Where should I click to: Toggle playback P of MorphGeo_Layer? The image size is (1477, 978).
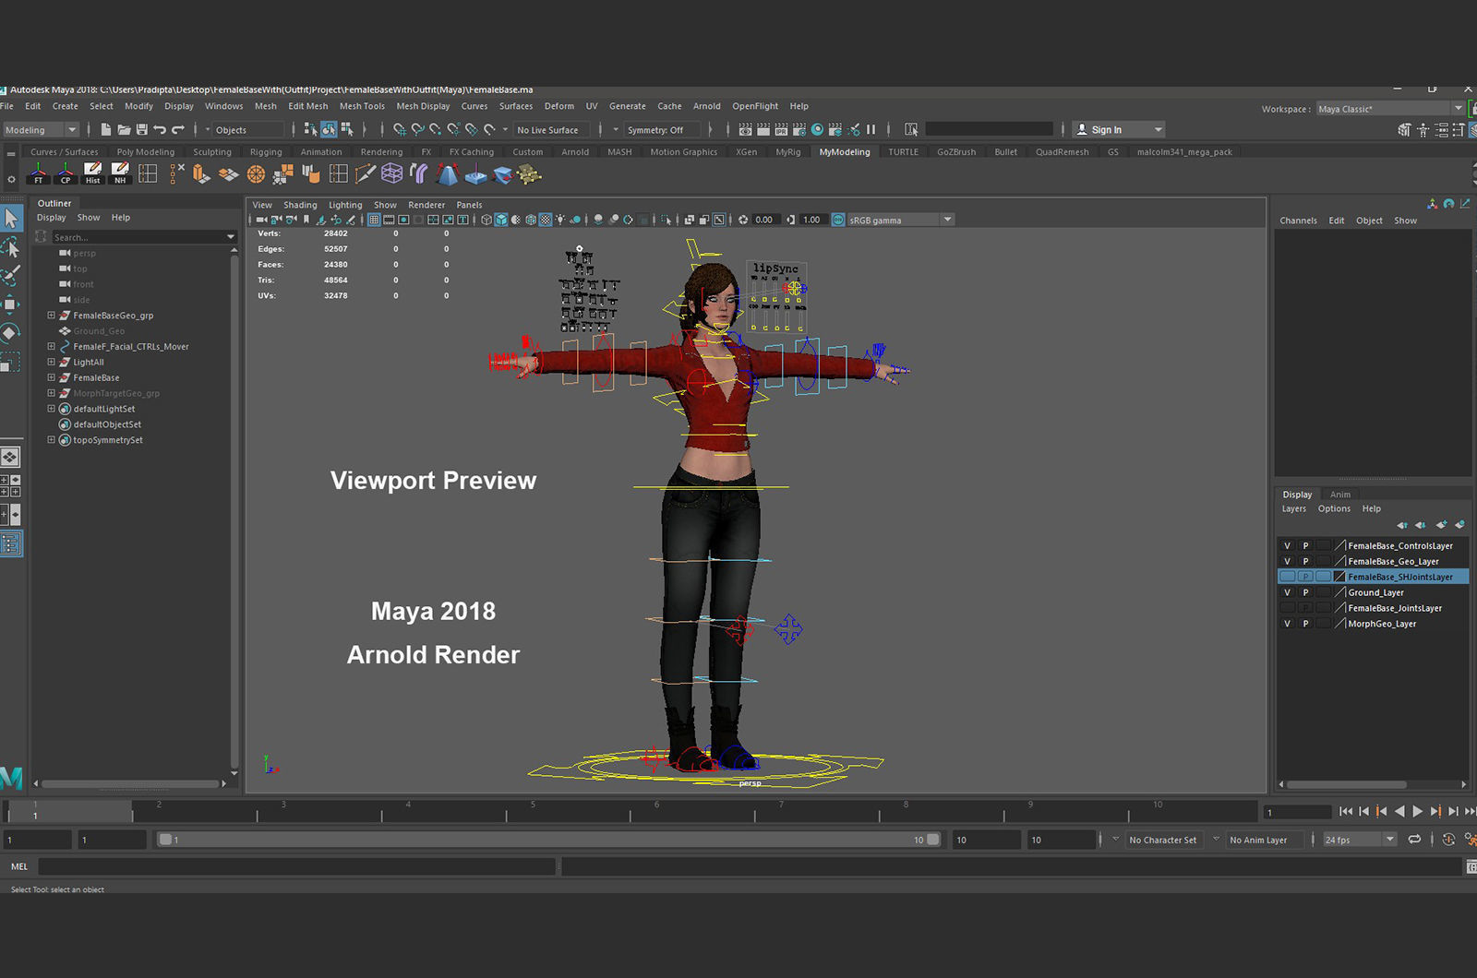(x=1305, y=624)
